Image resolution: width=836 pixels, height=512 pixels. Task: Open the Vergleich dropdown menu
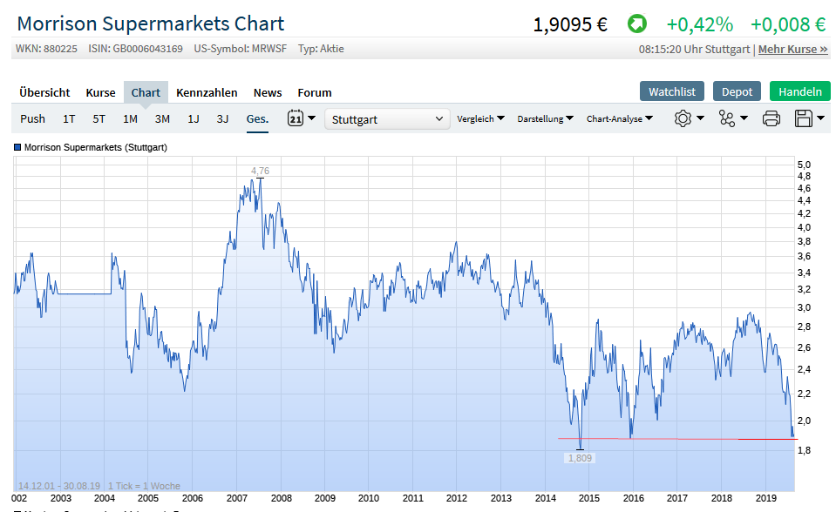(x=480, y=118)
